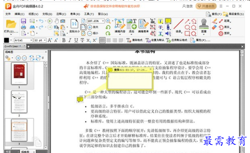
Task: Click the black text color swatch
Action: 7,40
